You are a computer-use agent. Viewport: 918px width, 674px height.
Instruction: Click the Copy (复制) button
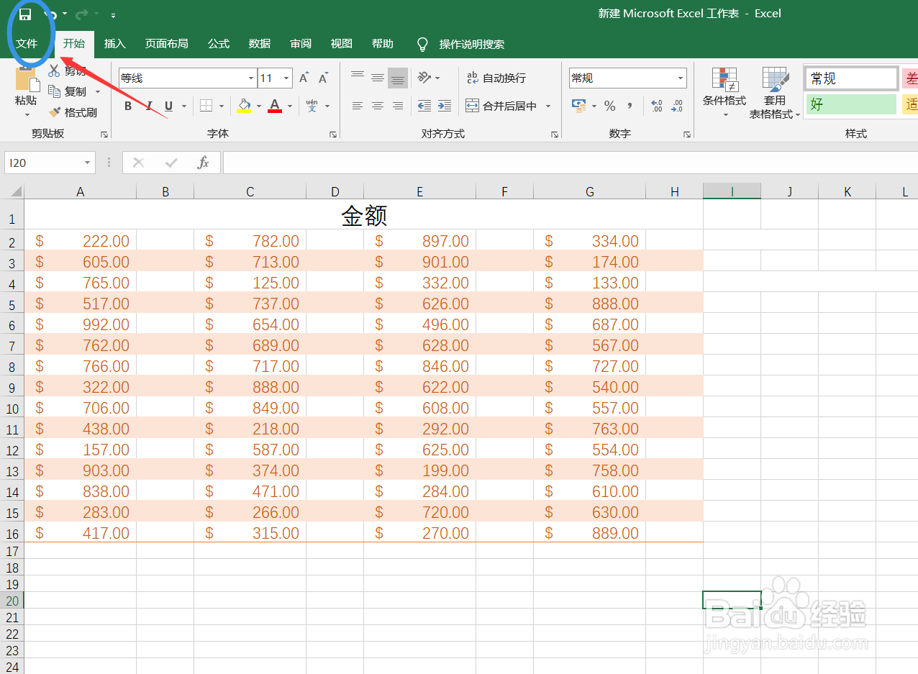68,91
